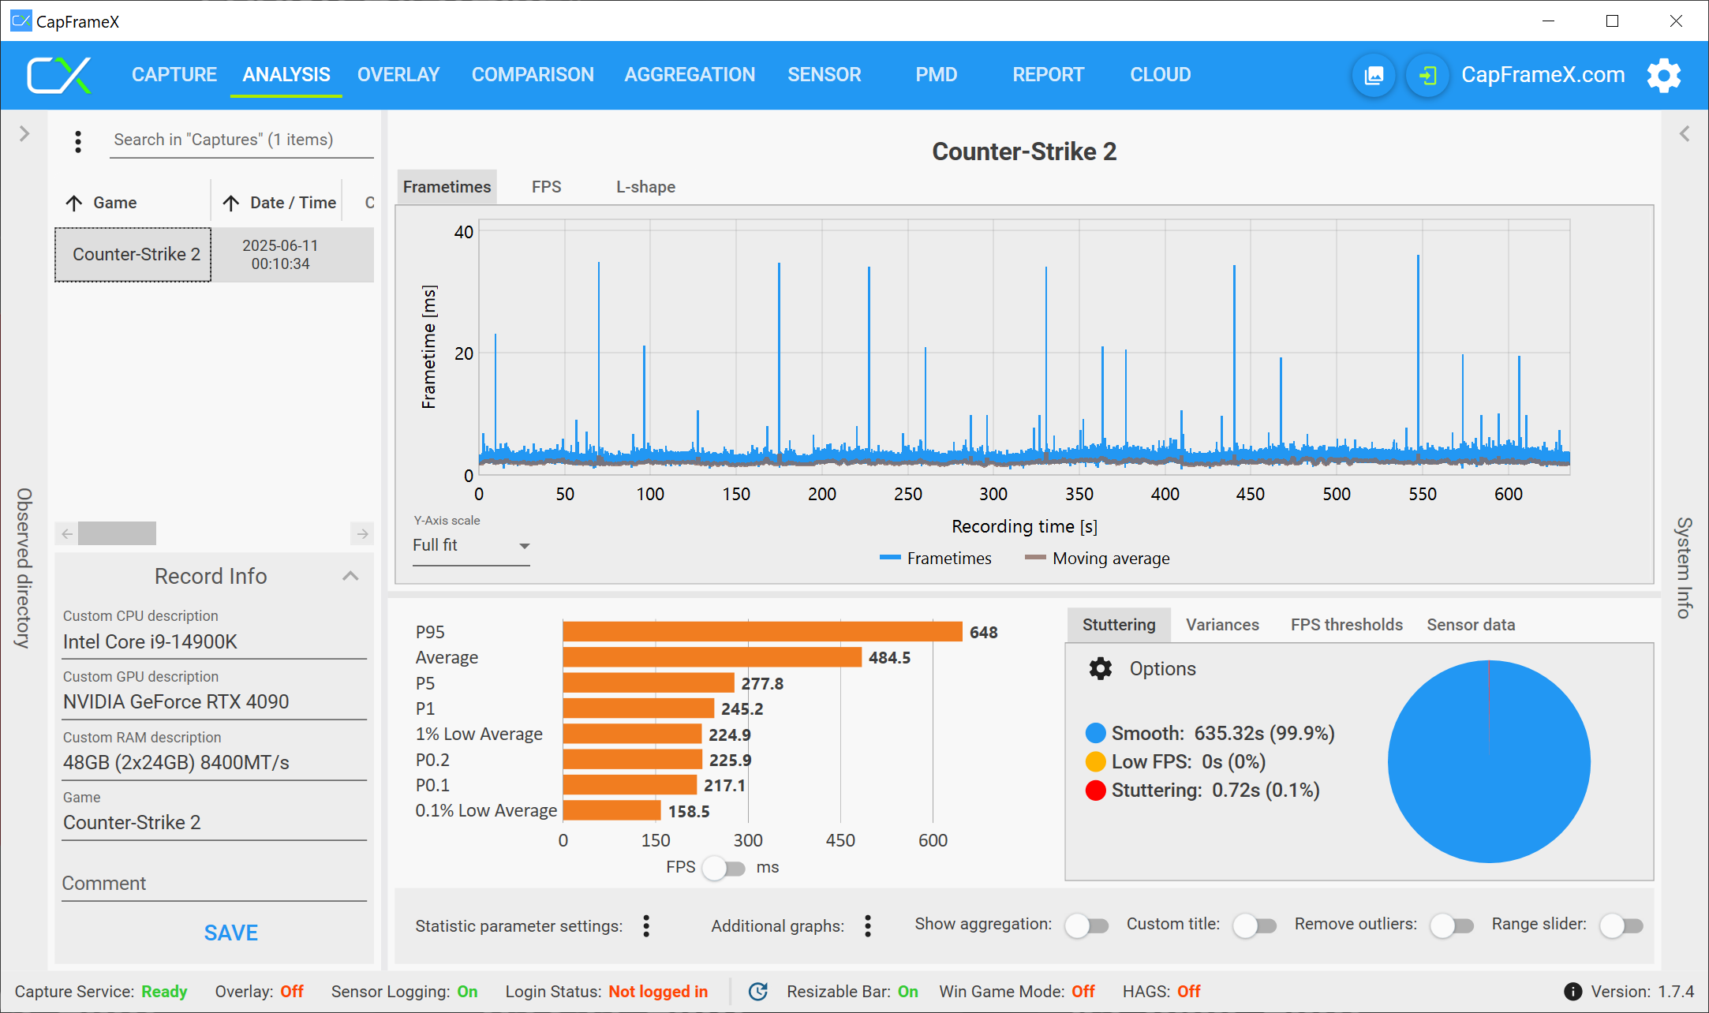This screenshot has height=1013, width=1709.
Task: Open Y-Axis scale Full fit dropdown
Action: pyautogui.click(x=471, y=546)
